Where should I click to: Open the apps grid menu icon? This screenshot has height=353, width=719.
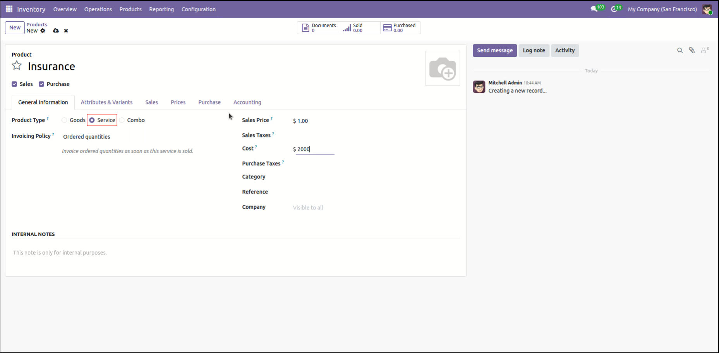9,9
